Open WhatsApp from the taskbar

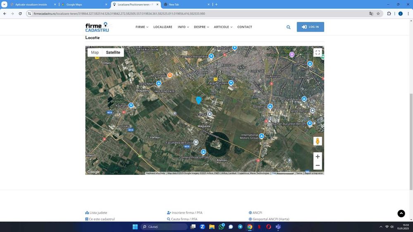click(x=221, y=227)
